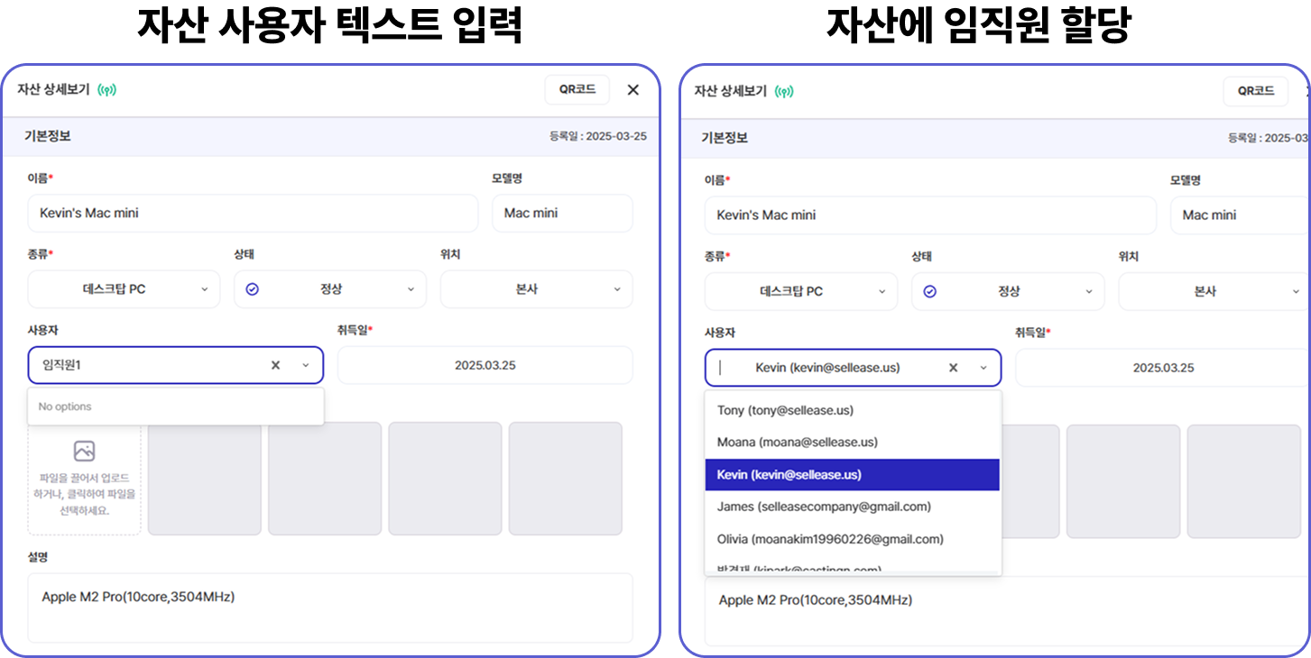Open 상태 정상 dropdown in right panel
Viewport: 1311px width, 658px height.
point(1008,291)
